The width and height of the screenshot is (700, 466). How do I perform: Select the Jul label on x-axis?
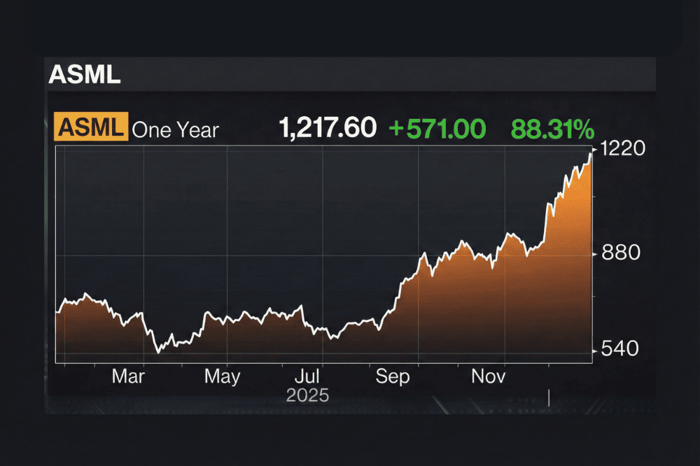pyautogui.click(x=311, y=377)
